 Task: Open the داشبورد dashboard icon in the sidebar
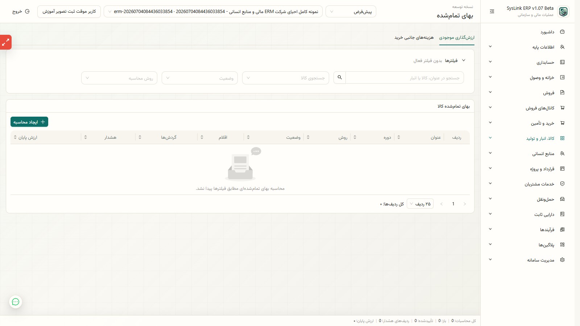tap(562, 32)
